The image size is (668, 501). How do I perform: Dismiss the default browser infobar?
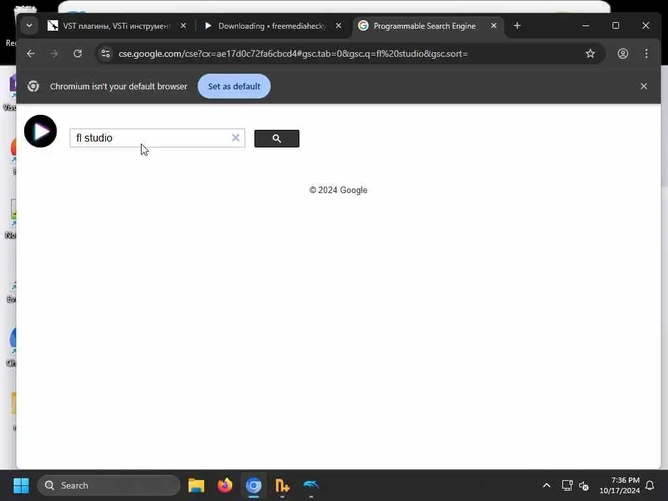pos(644,86)
